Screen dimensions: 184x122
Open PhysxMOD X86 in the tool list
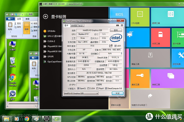[52, 51]
